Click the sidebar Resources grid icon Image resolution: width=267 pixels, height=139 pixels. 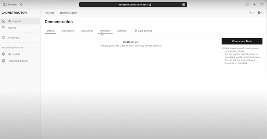click(x=4, y=38)
